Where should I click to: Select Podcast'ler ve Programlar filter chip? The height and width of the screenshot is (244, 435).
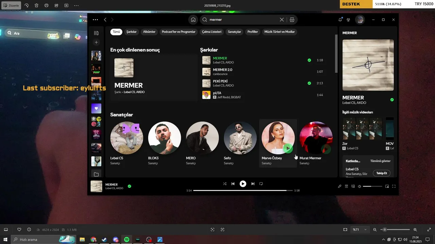coord(179,32)
